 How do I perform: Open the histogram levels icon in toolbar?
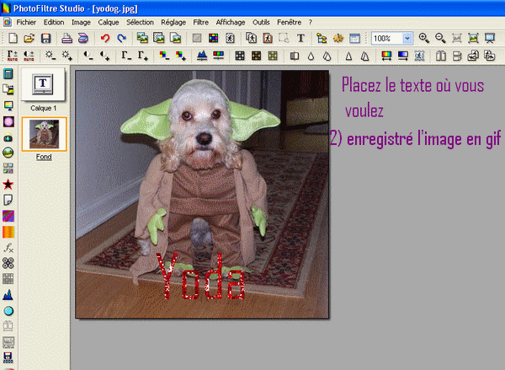coord(202,56)
